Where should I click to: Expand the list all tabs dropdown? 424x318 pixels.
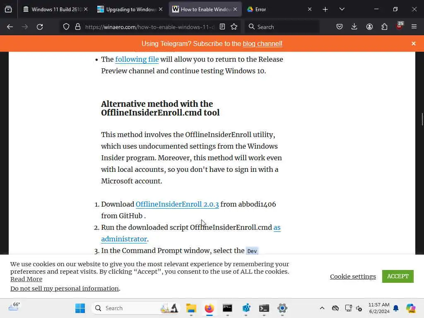point(342,9)
